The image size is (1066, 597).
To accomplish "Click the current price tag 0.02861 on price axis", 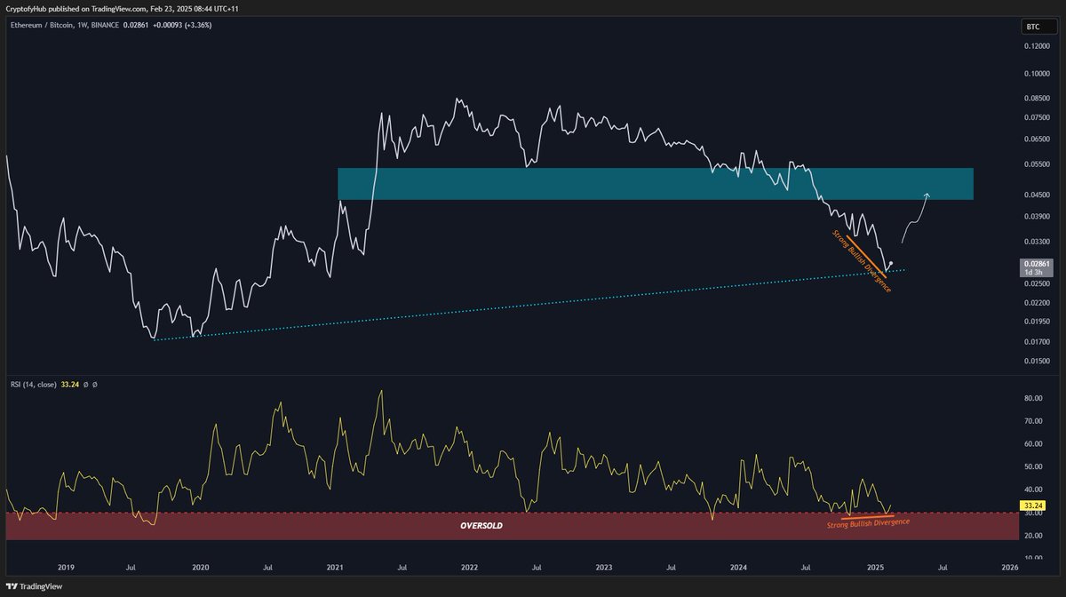I will [x=1037, y=267].
